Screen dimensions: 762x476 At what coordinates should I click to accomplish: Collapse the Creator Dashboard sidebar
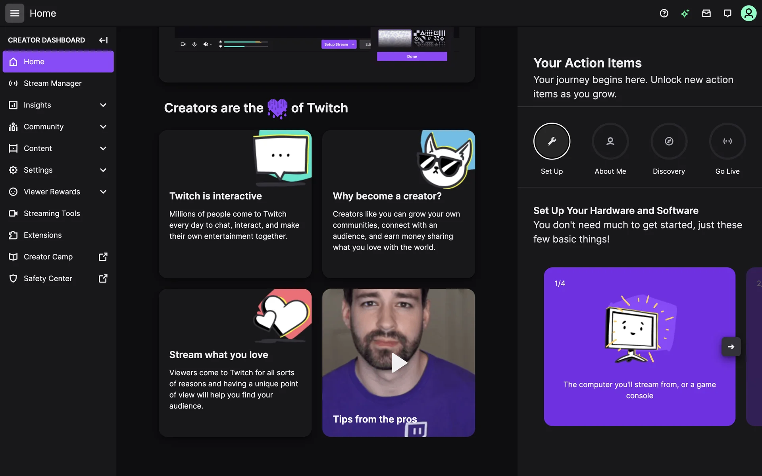click(x=103, y=40)
